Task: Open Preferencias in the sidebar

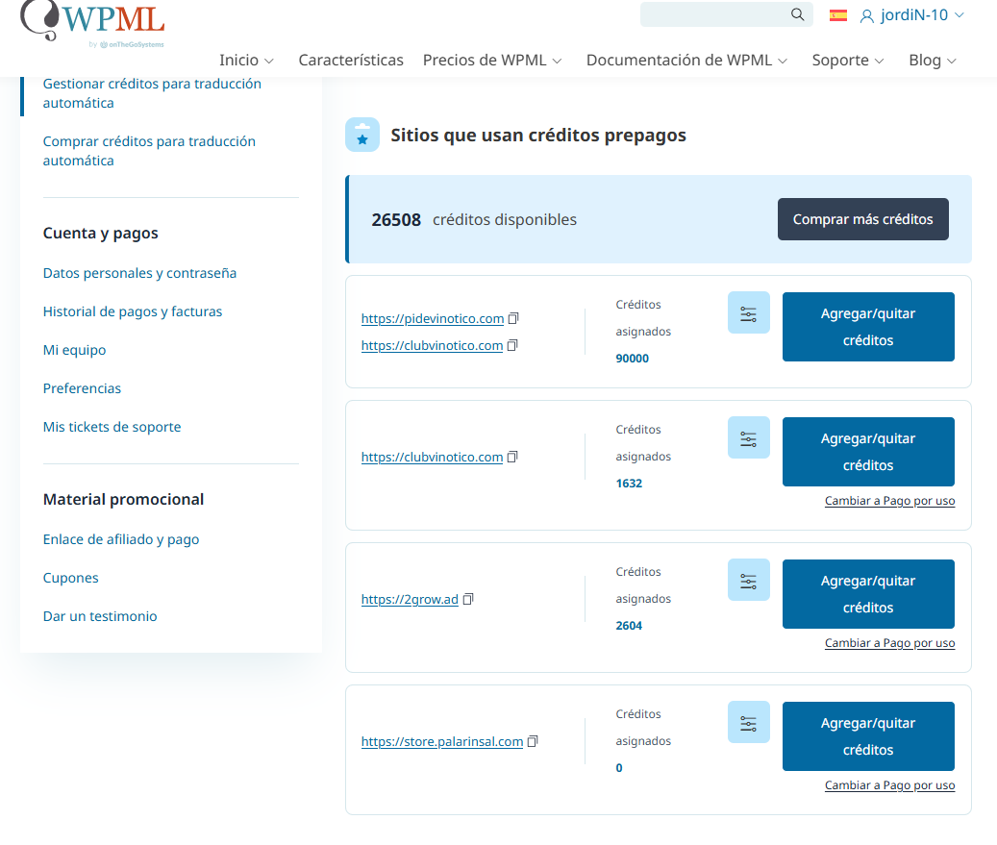Action: point(82,388)
